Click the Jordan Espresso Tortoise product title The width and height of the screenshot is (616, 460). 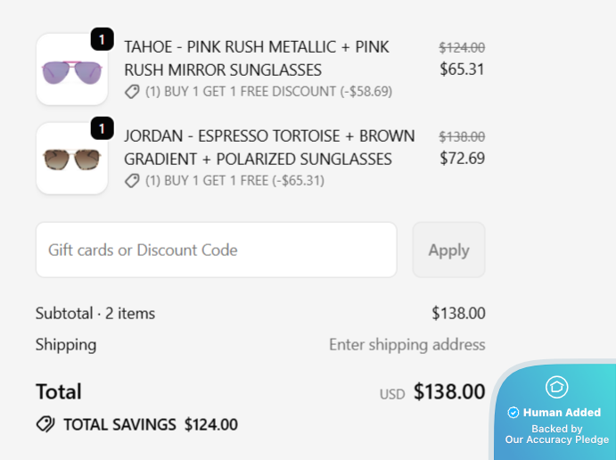(269, 147)
